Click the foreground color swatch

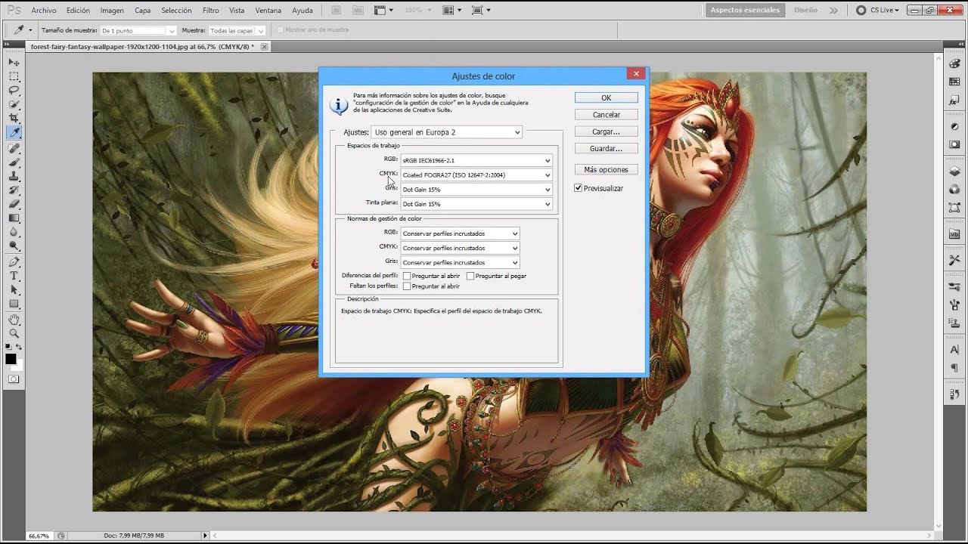coord(11,358)
